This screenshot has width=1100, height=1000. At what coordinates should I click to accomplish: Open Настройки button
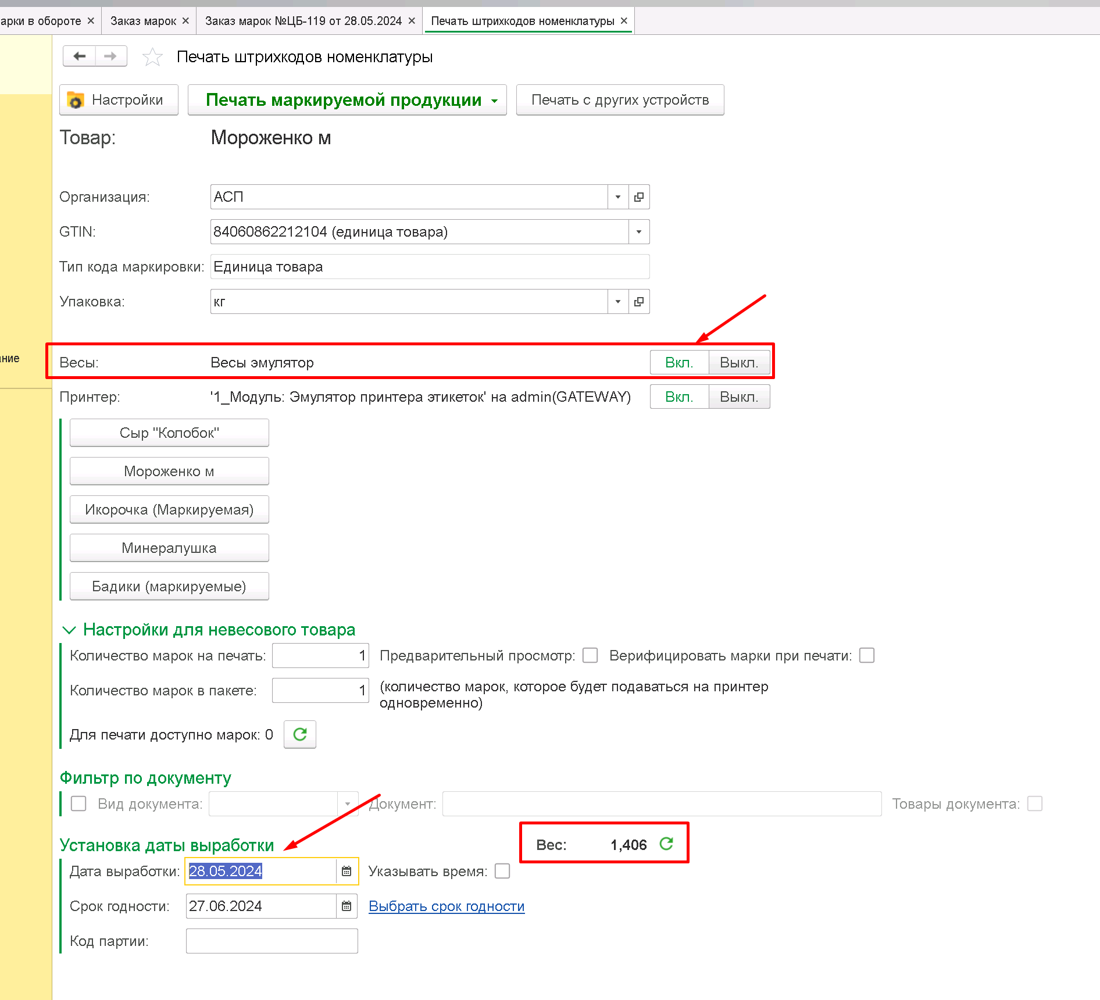(x=119, y=100)
